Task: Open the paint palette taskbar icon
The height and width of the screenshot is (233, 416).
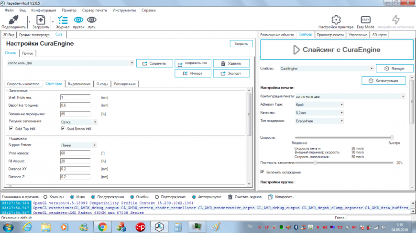Action: point(216,227)
